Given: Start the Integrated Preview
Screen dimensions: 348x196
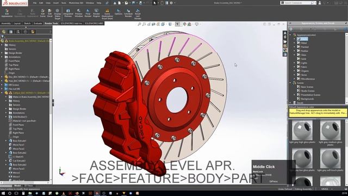Looking at the screenshot, I should 68,13.
